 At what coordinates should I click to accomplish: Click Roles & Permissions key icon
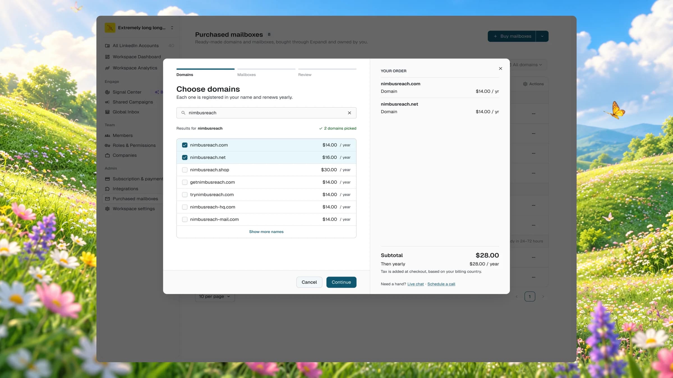pos(107,146)
